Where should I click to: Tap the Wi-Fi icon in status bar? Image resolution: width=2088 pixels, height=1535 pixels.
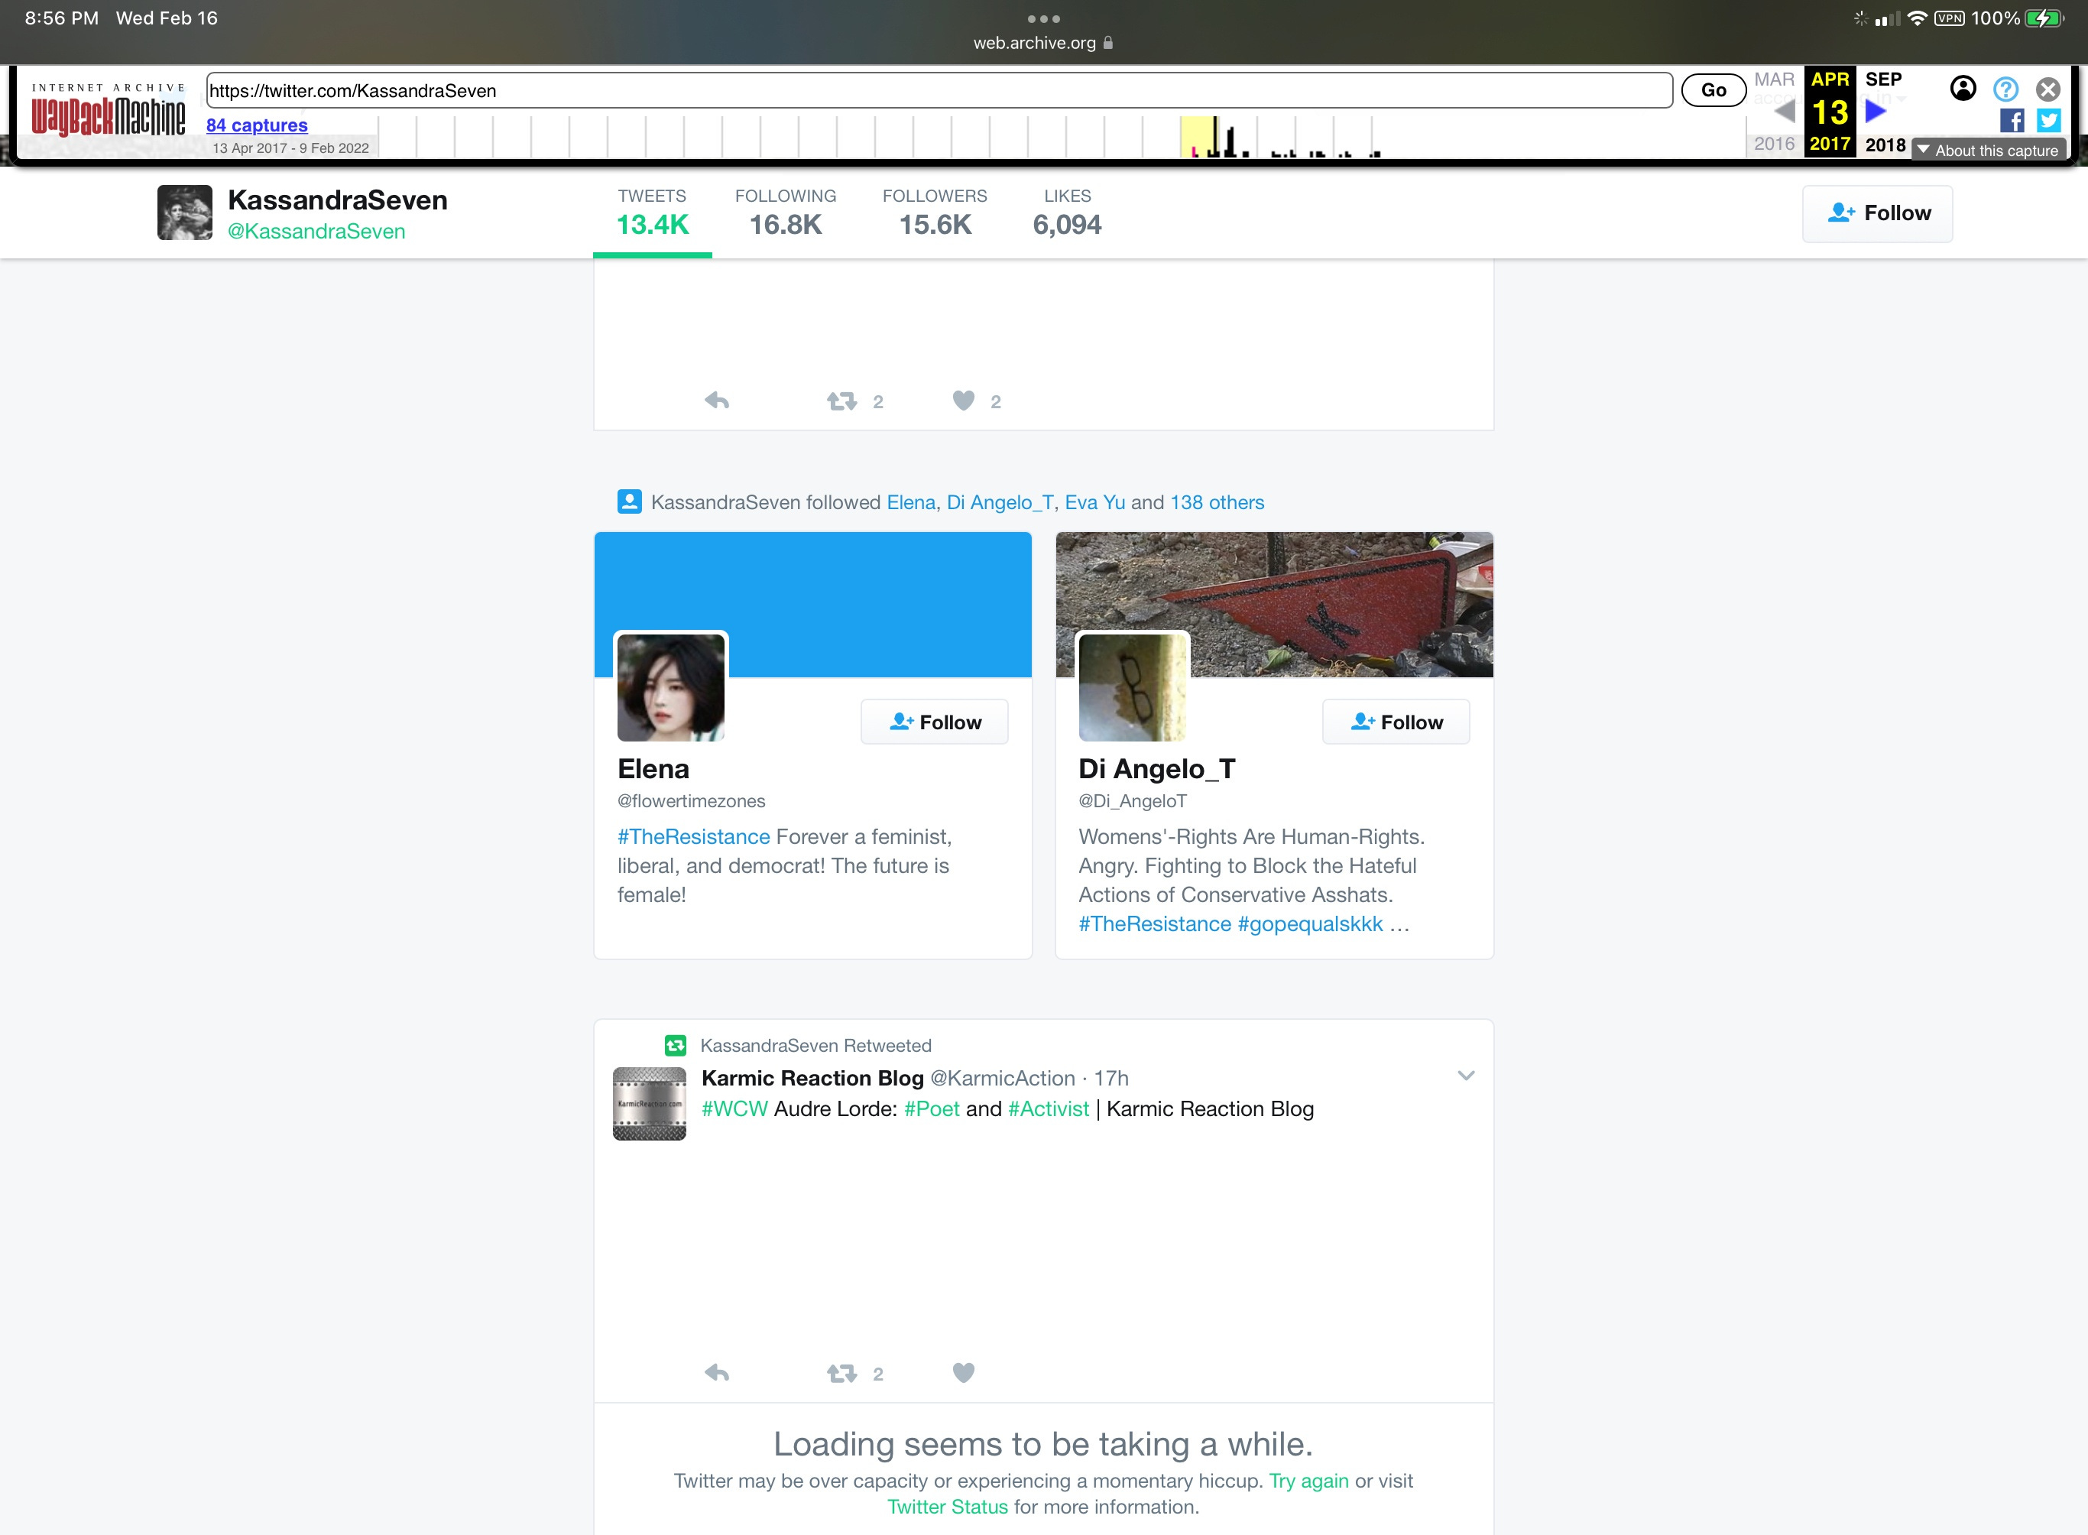1917,18
